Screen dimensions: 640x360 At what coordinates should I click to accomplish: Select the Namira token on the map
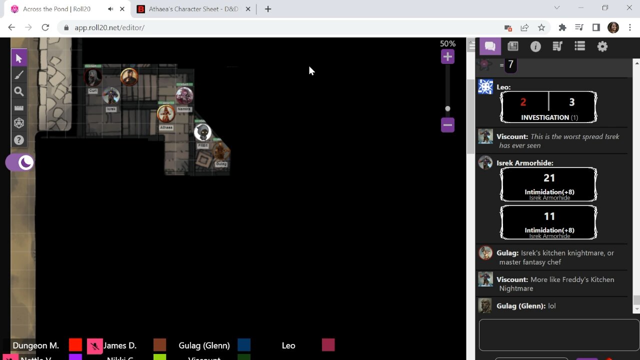tap(184, 95)
